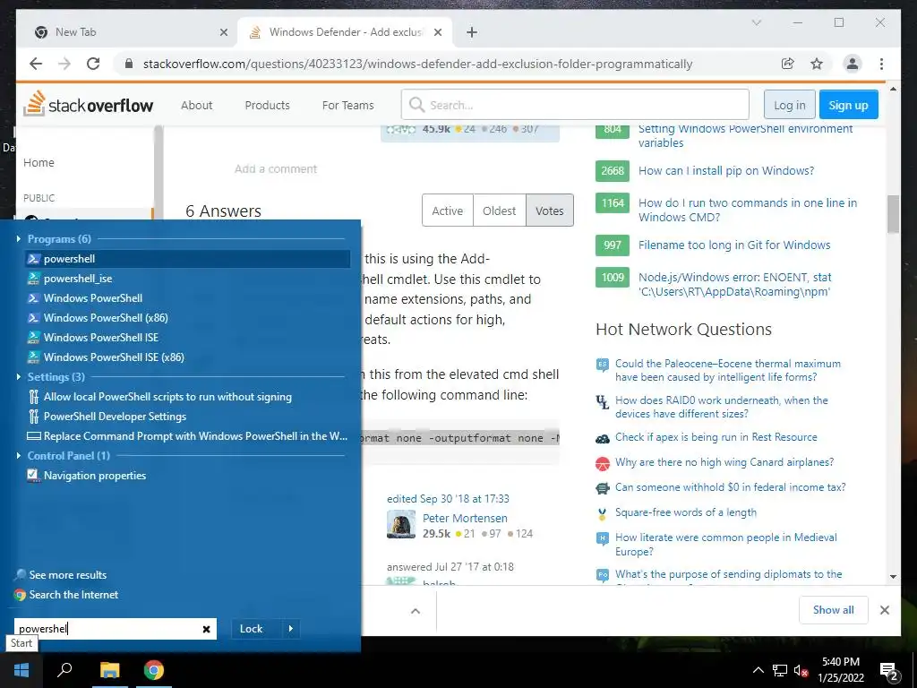Click Show all in downloads bar
Screen dimensions: 917x688
pos(834,609)
